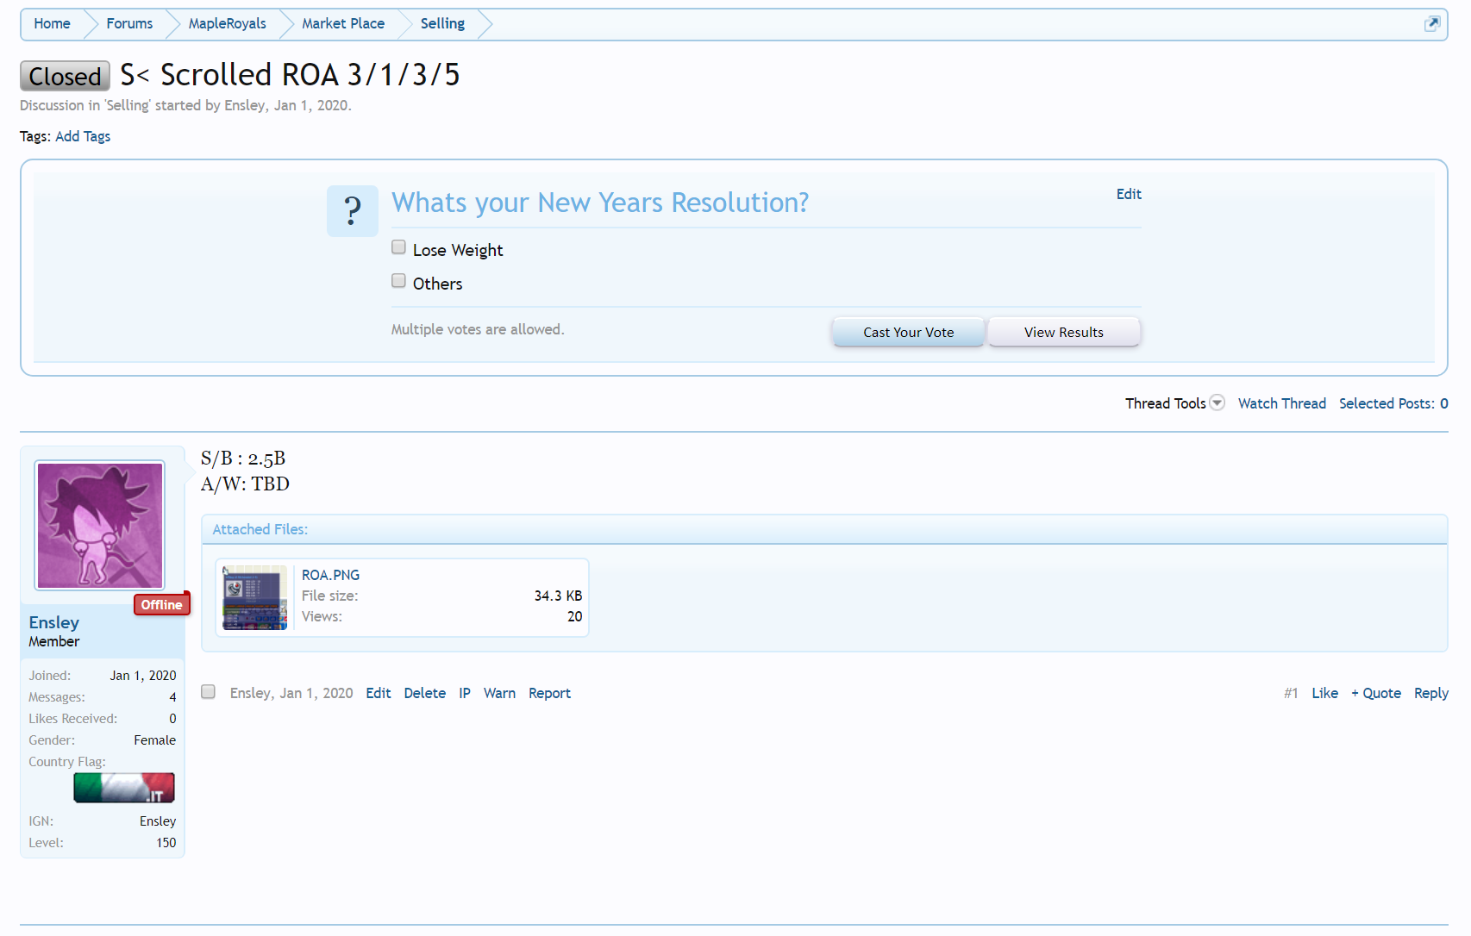The width and height of the screenshot is (1471, 936).
Task: Open the Thread Tools menu label
Action: pos(1165,403)
